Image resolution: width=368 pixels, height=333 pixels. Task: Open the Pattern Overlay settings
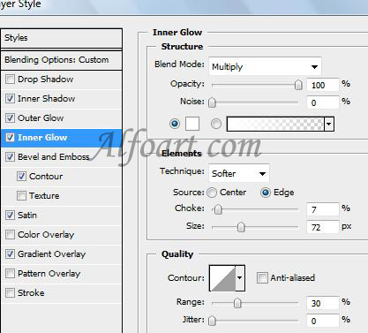click(49, 274)
